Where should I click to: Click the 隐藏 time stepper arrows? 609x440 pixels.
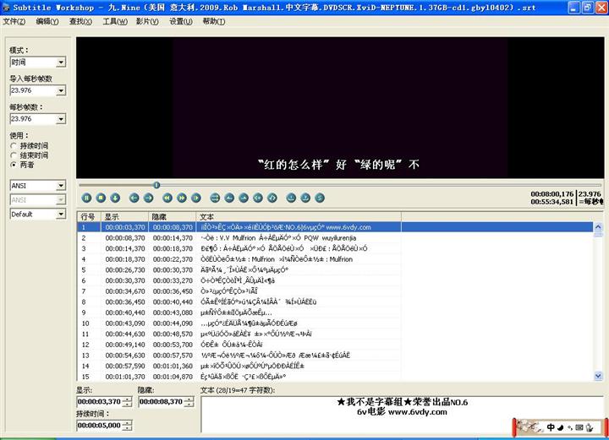click(x=189, y=402)
